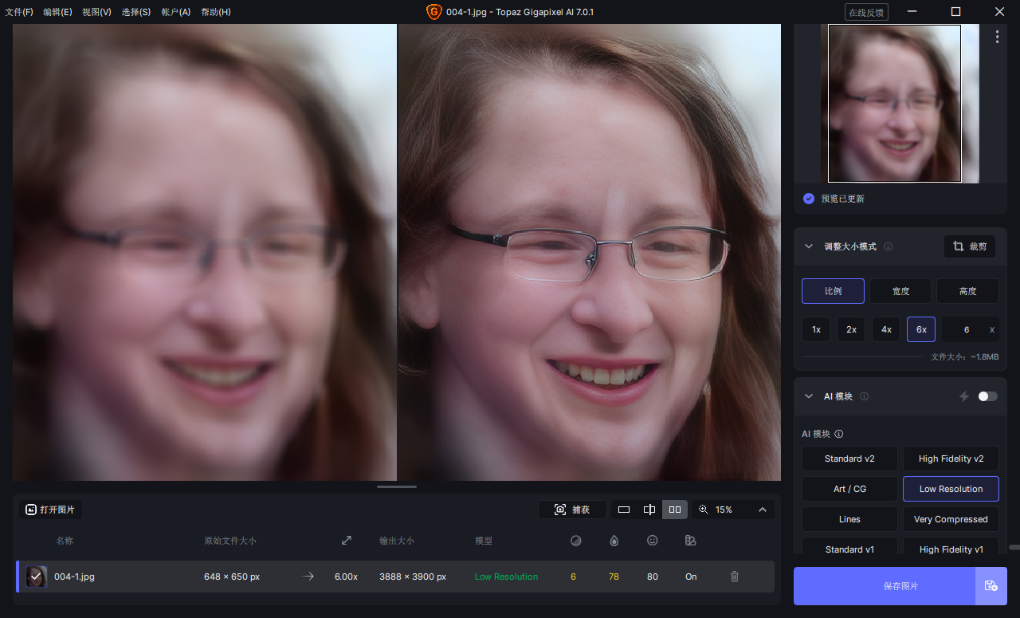Click the Topaz Gigapixel logo icon in title bar

click(x=433, y=12)
